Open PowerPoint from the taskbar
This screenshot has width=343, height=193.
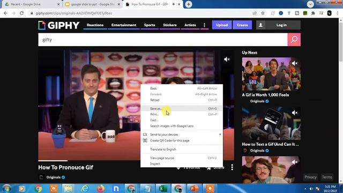point(194,188)
